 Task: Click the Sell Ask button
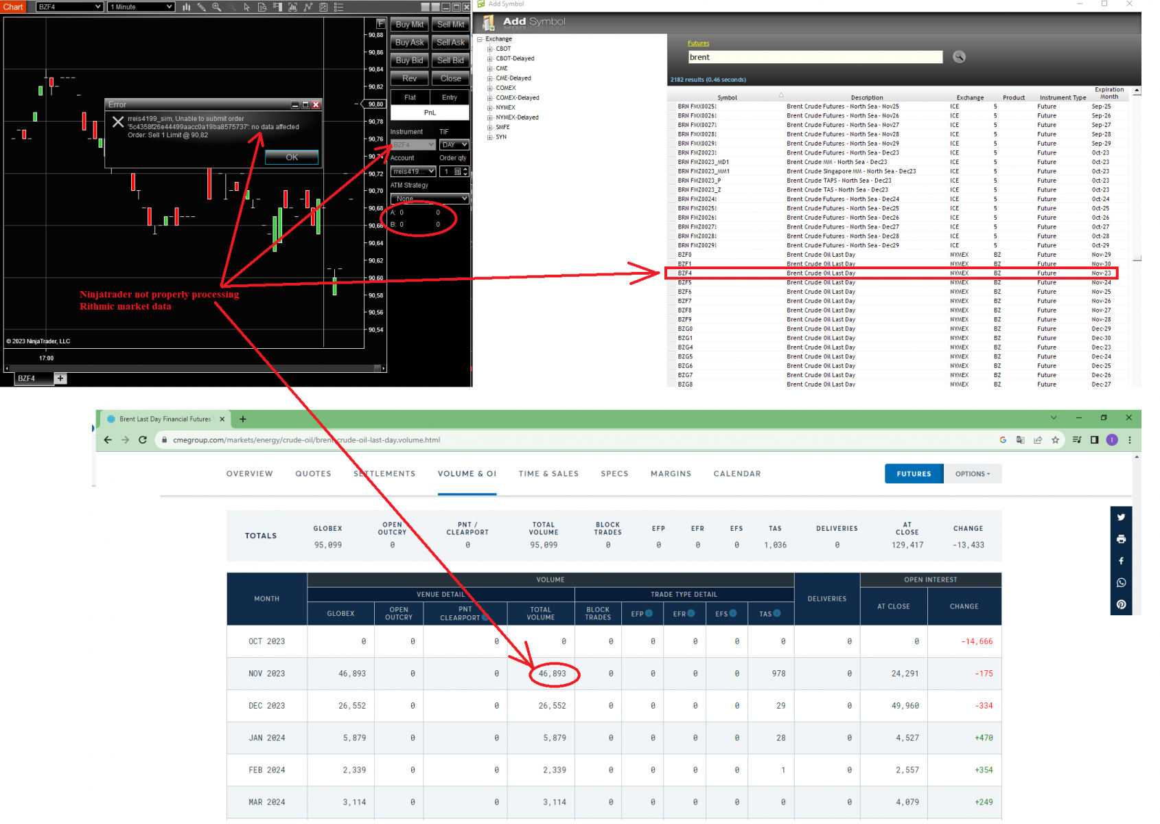pos(450,43)
